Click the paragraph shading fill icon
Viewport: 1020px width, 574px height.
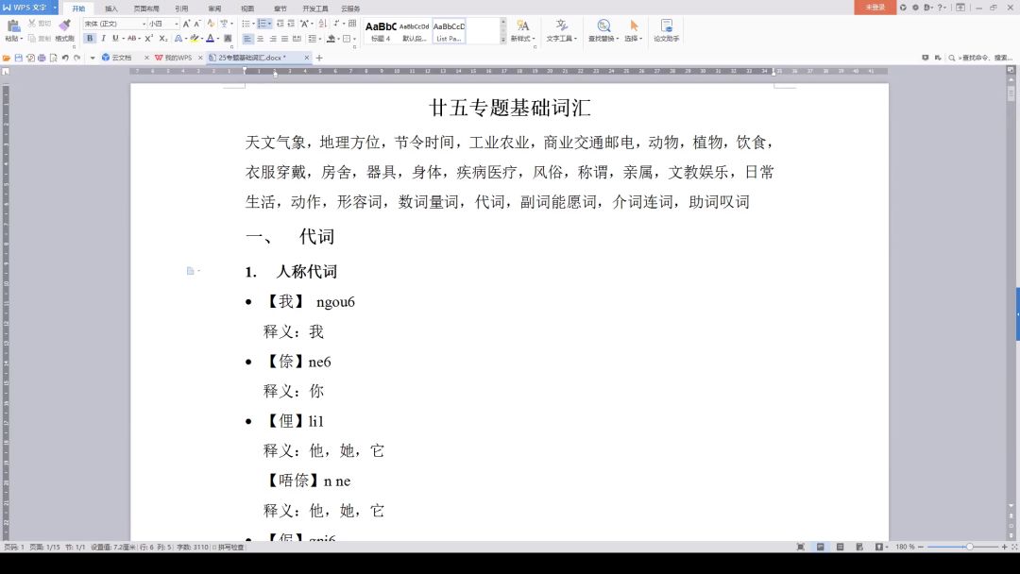pyautogui.click(x=331, y=39)
